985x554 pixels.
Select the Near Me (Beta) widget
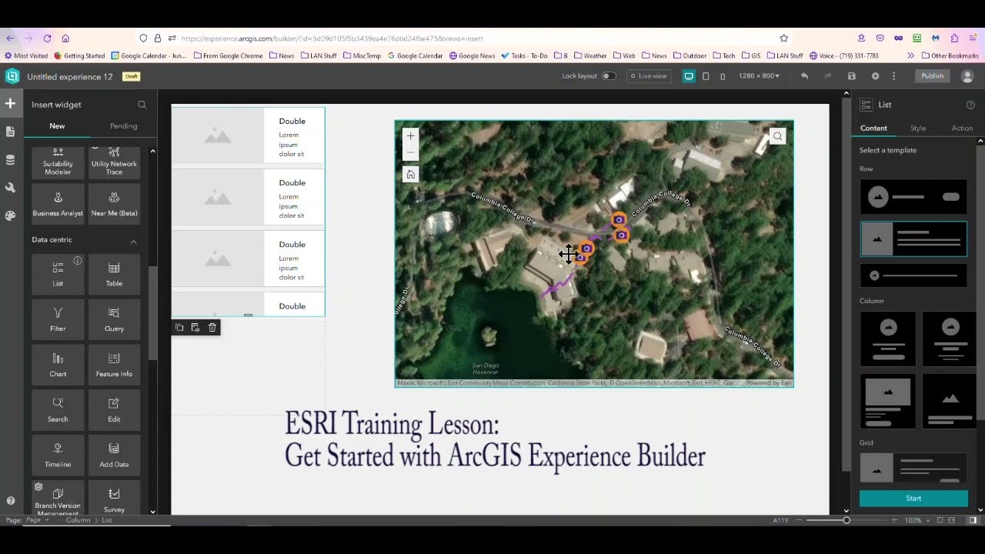114,203
